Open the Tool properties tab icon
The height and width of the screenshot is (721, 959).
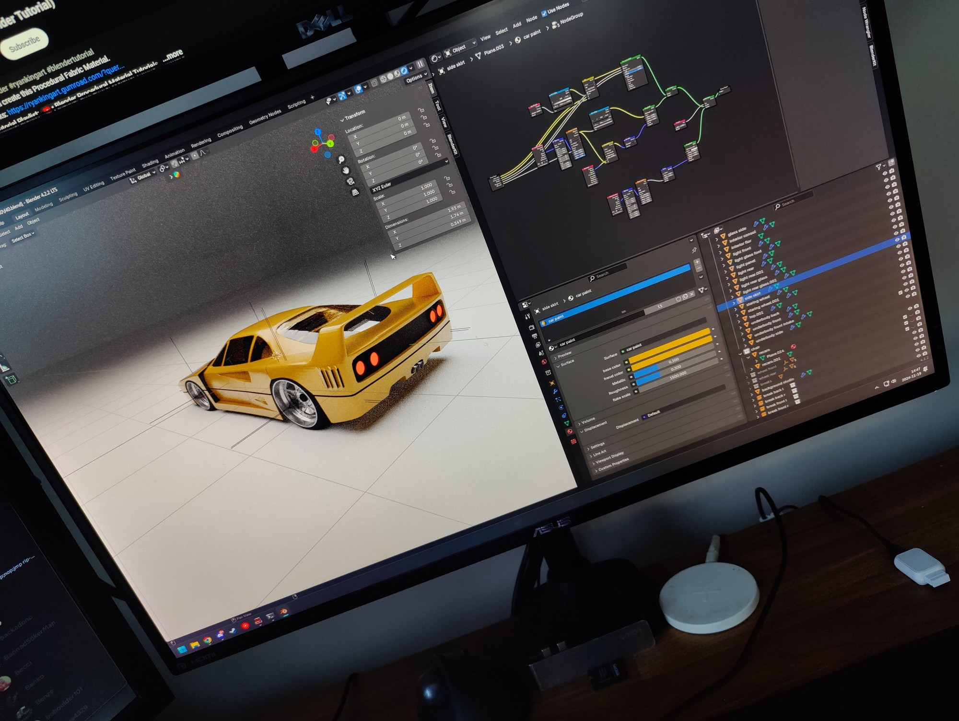pos(528,316)
